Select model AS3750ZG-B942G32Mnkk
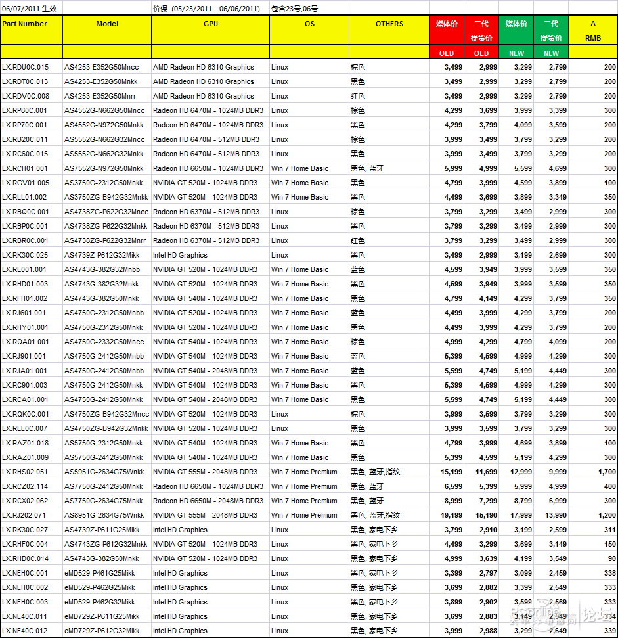The height and width of the screenshot is (638, 618). (106, 197)
